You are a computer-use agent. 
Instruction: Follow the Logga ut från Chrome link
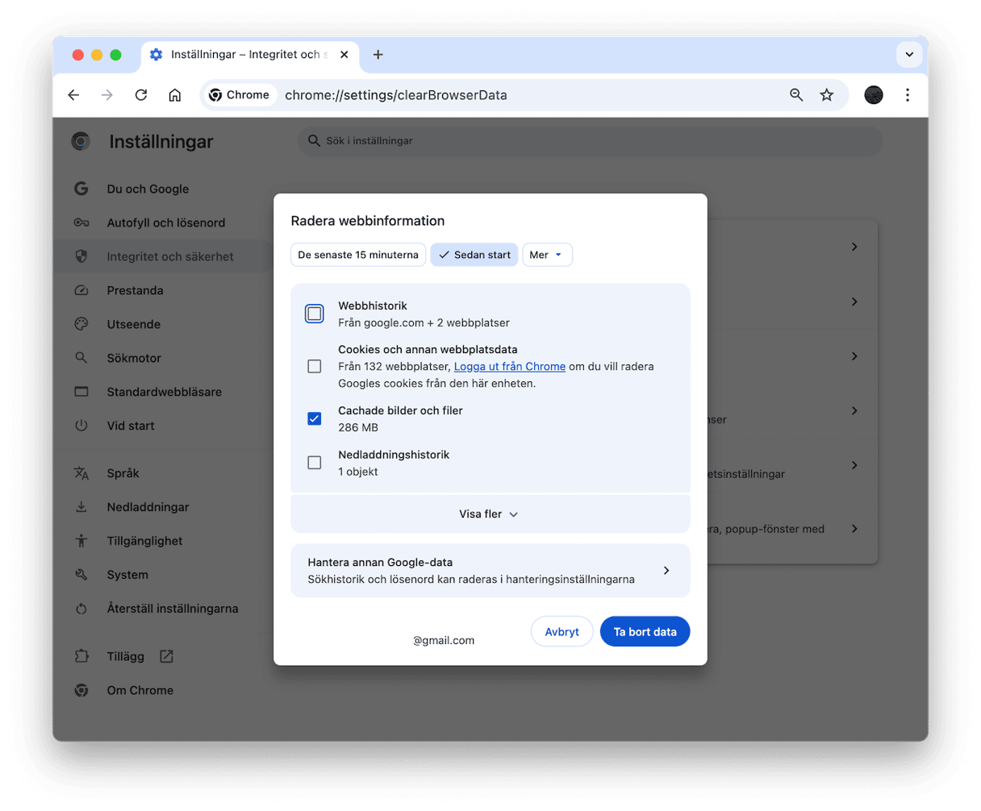tap(509, 367)
